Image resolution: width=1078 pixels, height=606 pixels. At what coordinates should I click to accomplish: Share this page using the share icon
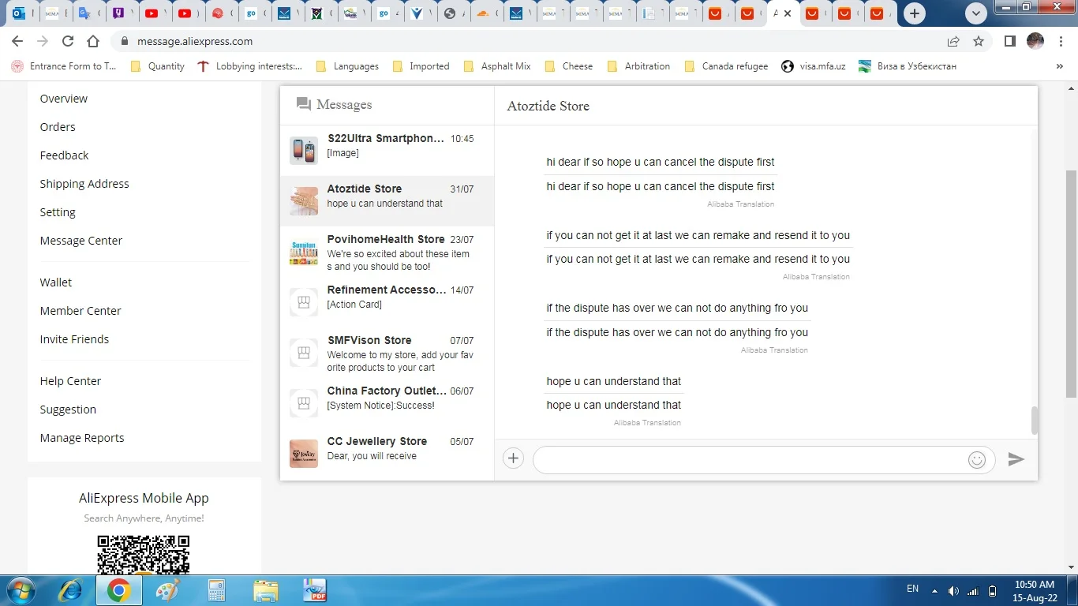(x=953, y=41)
